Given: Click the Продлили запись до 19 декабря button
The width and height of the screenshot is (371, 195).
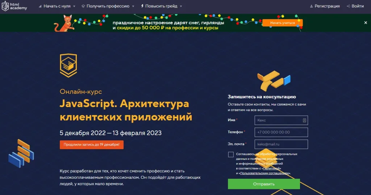Looking at the screenshot, I should click(92, 145).
